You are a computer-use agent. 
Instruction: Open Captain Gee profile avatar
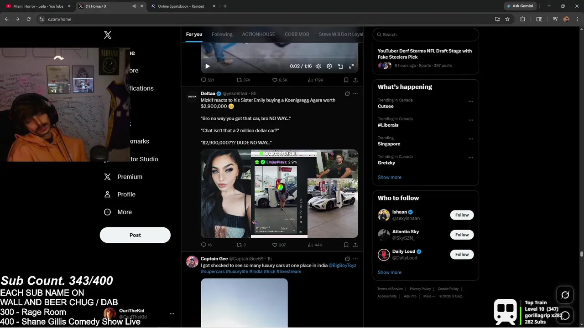click(192, 261)
